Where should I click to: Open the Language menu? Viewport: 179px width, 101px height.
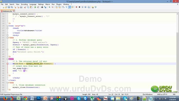[x=33, y=4]
